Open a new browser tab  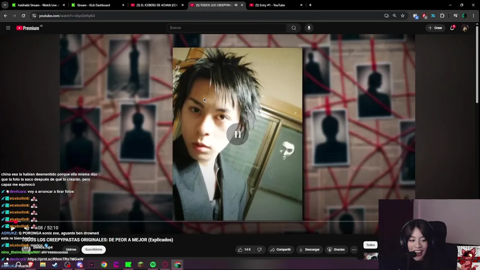click(x=310, y=5)
